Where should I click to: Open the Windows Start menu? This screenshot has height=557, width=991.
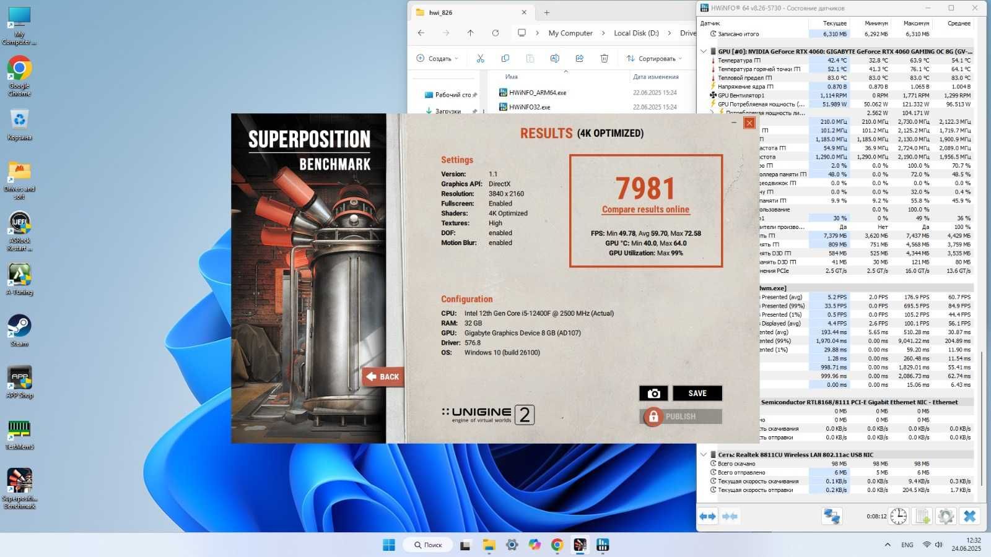coord(389,545)
